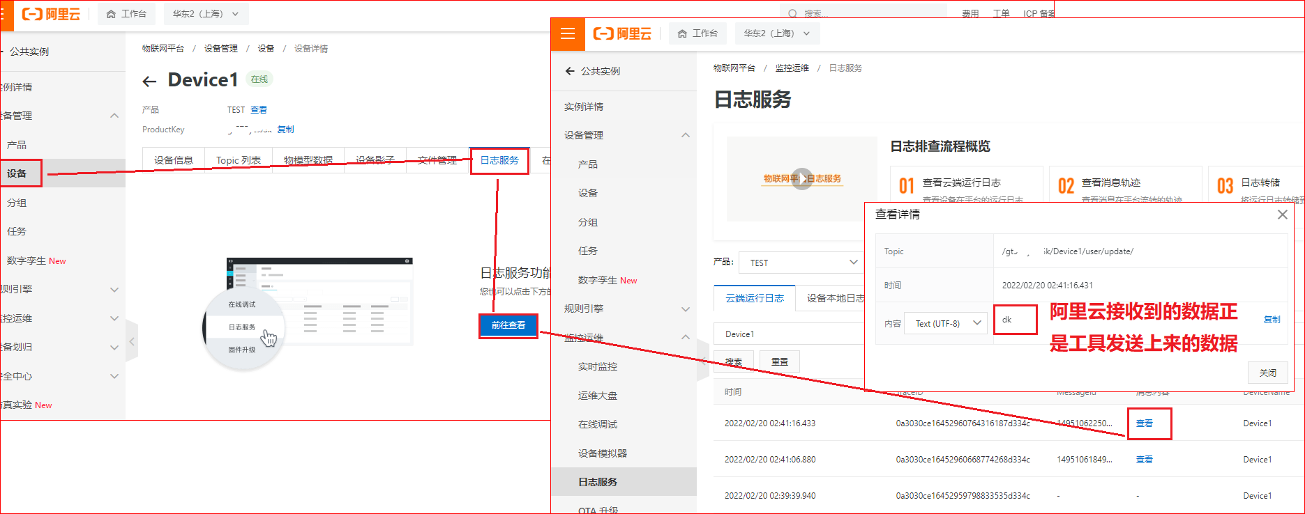Select the 设备本地日志 tab
This screenshot has width=1305, height=514.
coord(836,298)
